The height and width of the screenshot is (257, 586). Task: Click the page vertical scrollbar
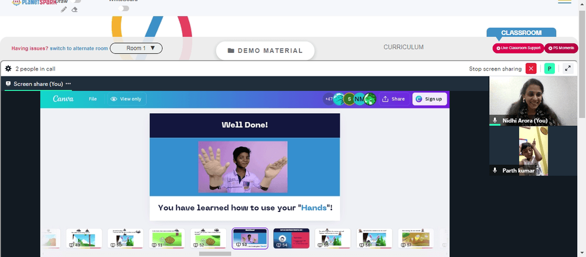point(582,63)
